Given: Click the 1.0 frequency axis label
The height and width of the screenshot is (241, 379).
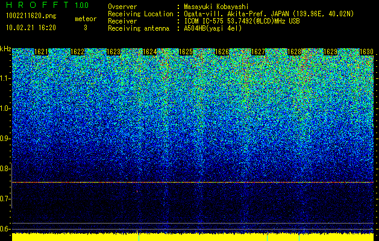Looking at the screenshot, I should pyautogui.click(x=4, y=108).
